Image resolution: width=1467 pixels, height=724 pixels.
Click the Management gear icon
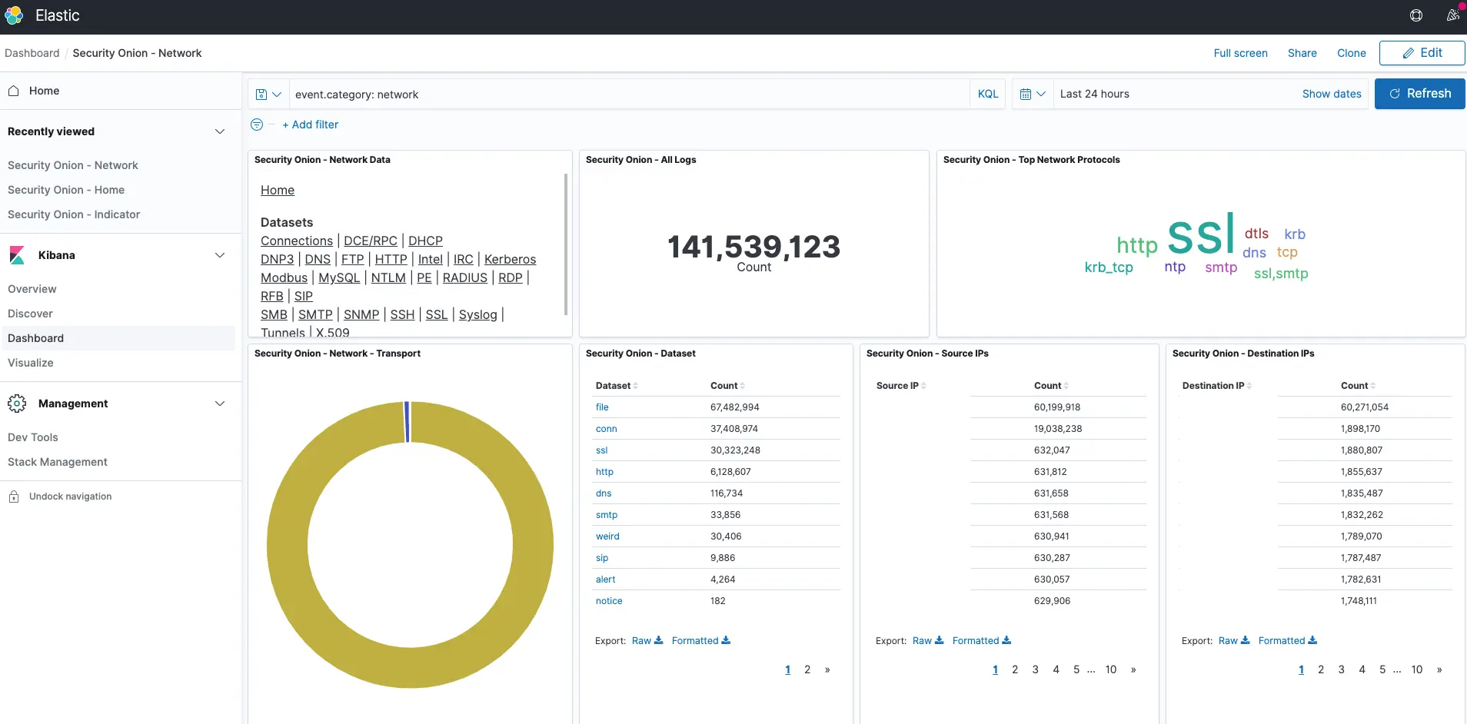(x=17, y=404)
